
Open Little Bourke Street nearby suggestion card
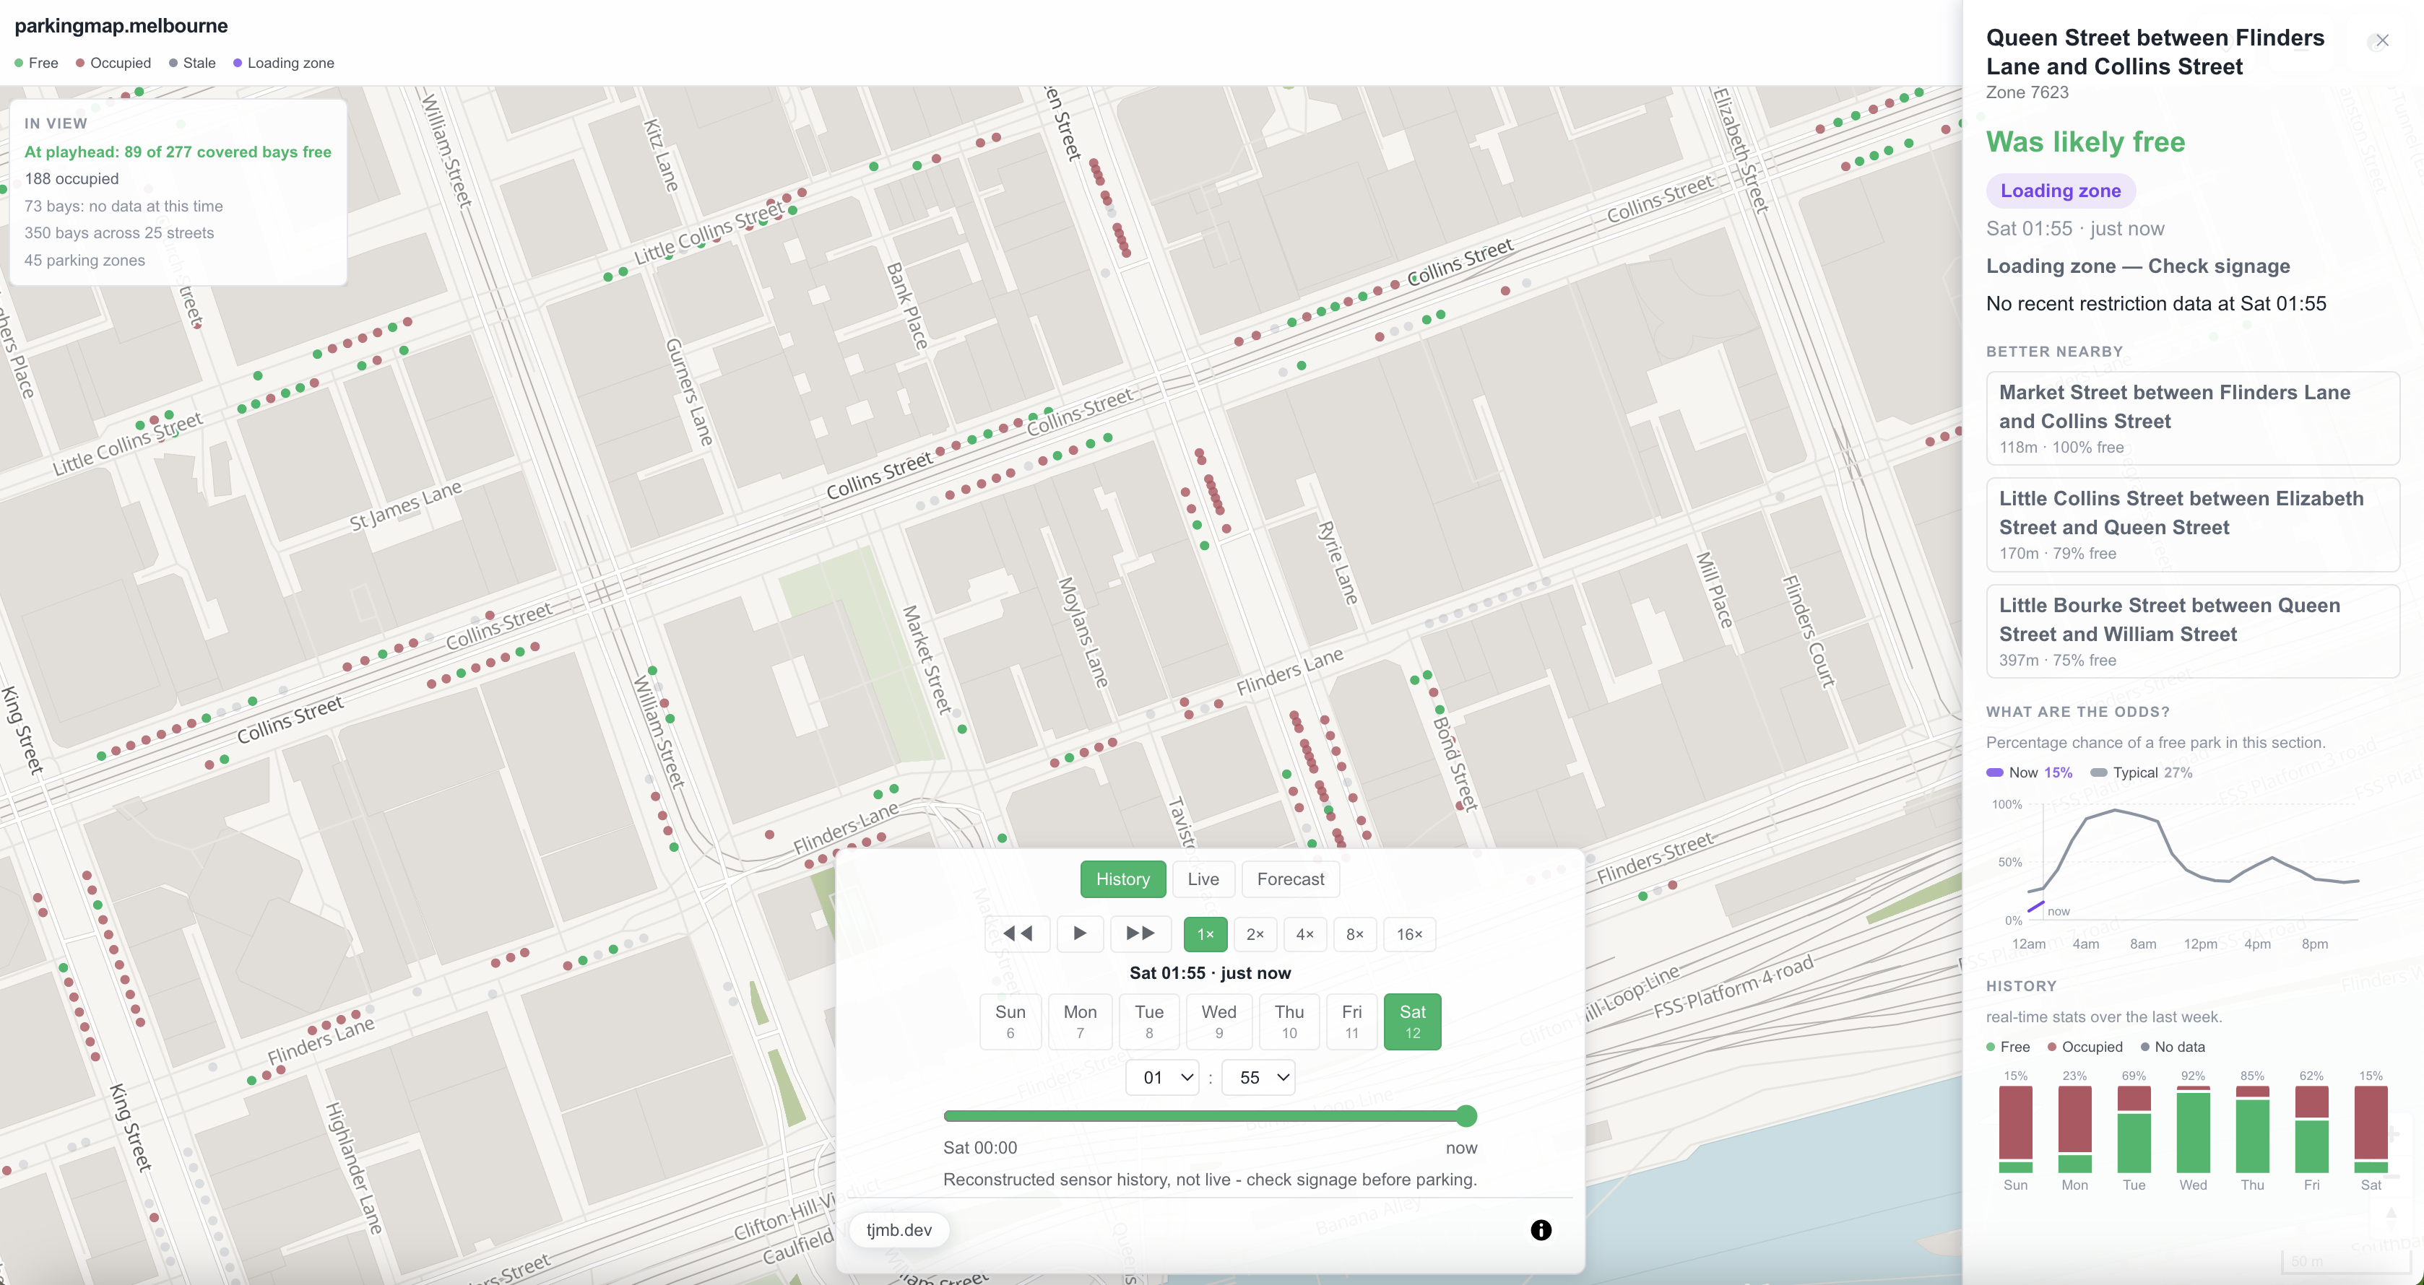tap(2193, 631)
